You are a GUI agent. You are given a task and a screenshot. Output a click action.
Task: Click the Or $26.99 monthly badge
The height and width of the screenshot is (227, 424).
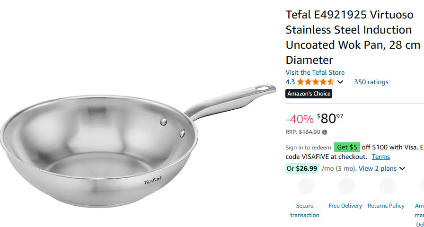[302, 168]
